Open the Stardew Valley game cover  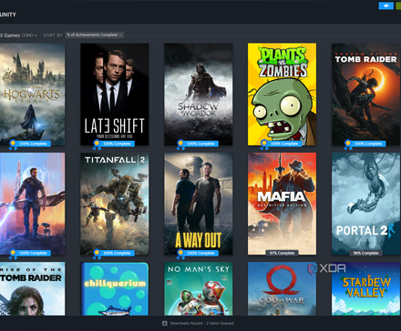tap(365, 289)
